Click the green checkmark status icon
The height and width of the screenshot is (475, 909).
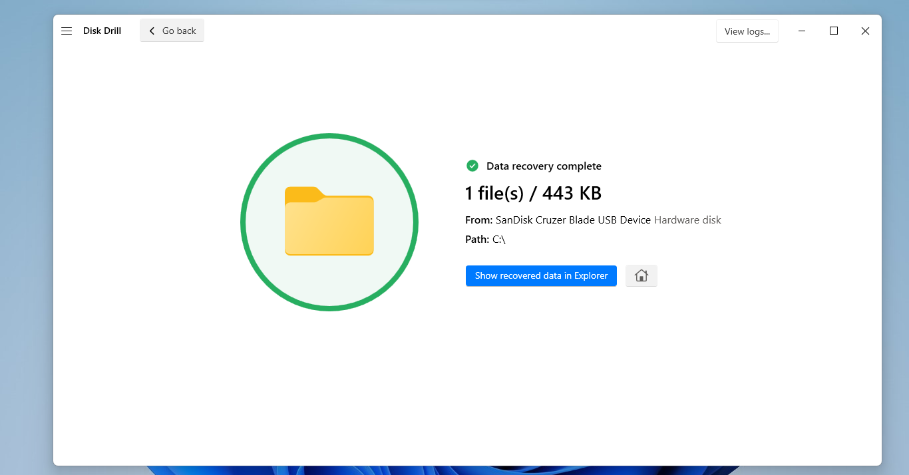tap(472, 166)
